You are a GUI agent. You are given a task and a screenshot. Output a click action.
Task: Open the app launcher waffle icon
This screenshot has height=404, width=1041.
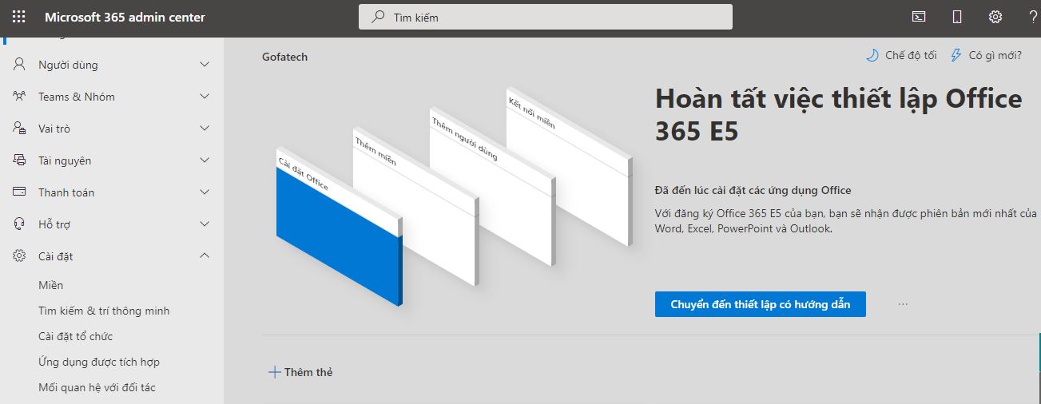pyautogui.click(x=19, y=18)
